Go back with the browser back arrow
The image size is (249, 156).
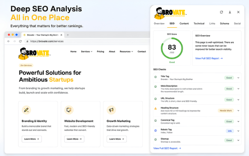[x=9, y=41]
